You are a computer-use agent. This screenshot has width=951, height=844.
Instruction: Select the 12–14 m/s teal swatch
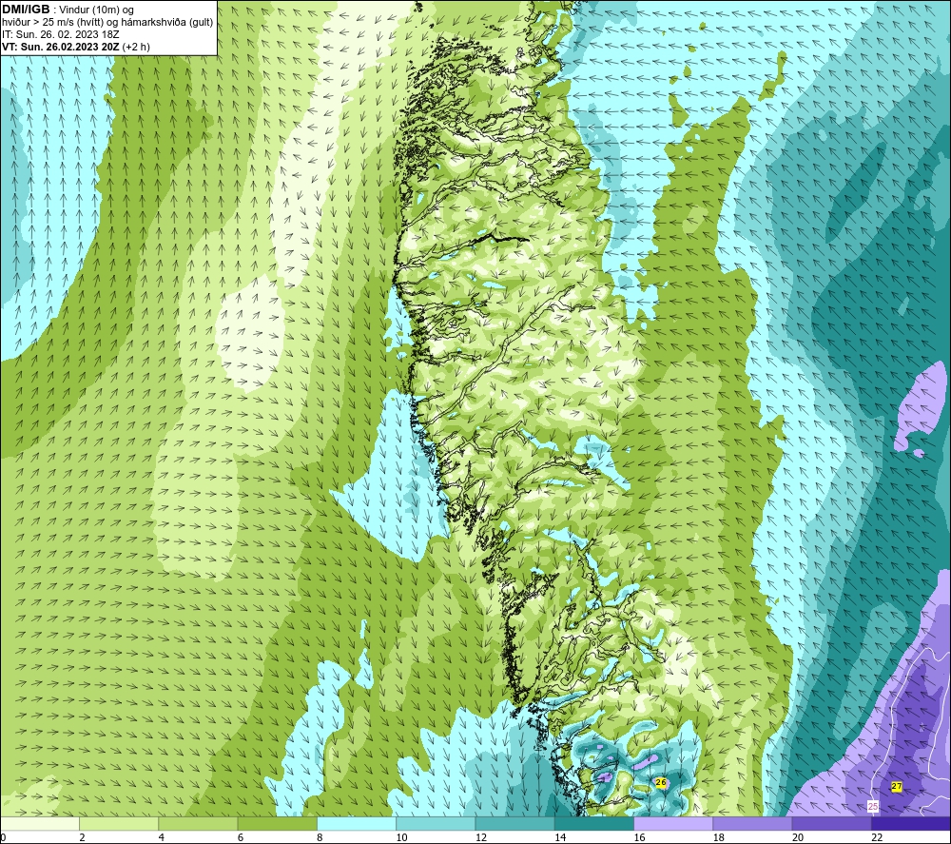(514, 823)
